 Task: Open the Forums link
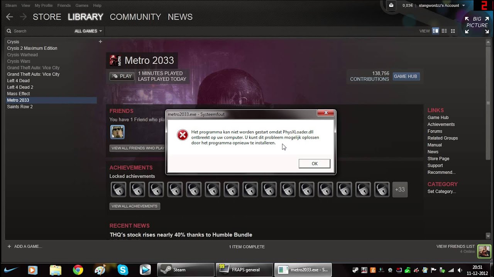click(x=435, y=131)
